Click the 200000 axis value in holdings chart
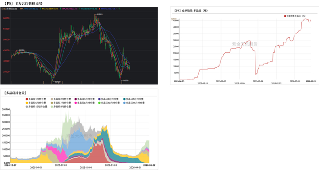Viewport: 319px width, 170px height. coord(6,136)
